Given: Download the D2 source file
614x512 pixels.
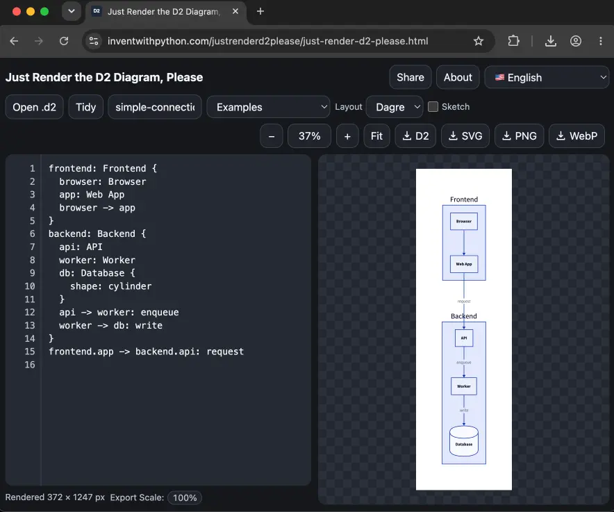Looking at the screenshot, I should [415, 136].
